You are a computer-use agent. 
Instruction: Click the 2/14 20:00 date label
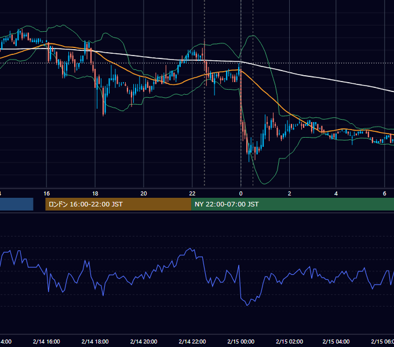[144, 341]
